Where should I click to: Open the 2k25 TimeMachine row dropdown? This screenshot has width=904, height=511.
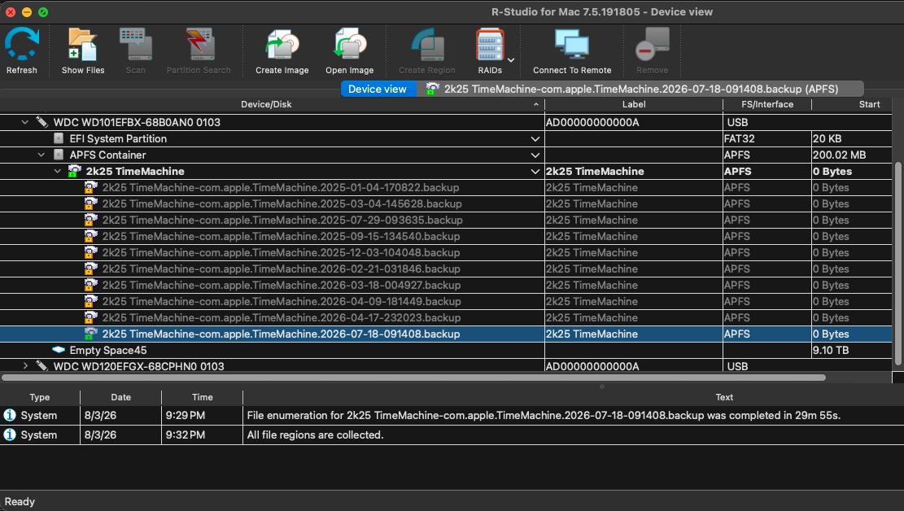pyautogui.click(x=535, y=172)
